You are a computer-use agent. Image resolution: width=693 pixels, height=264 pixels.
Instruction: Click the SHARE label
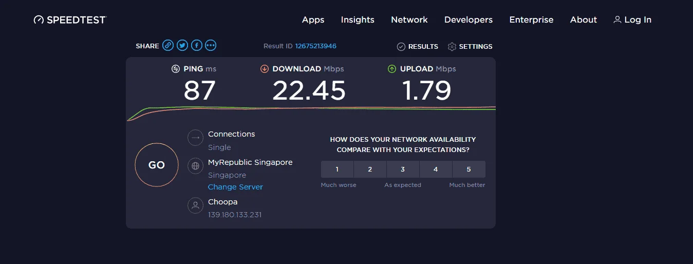147,46
